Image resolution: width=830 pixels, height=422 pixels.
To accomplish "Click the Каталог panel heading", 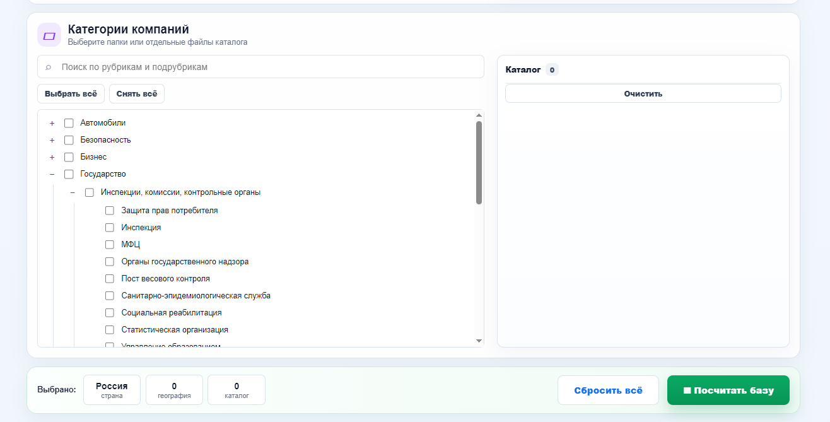I will 523,70.
